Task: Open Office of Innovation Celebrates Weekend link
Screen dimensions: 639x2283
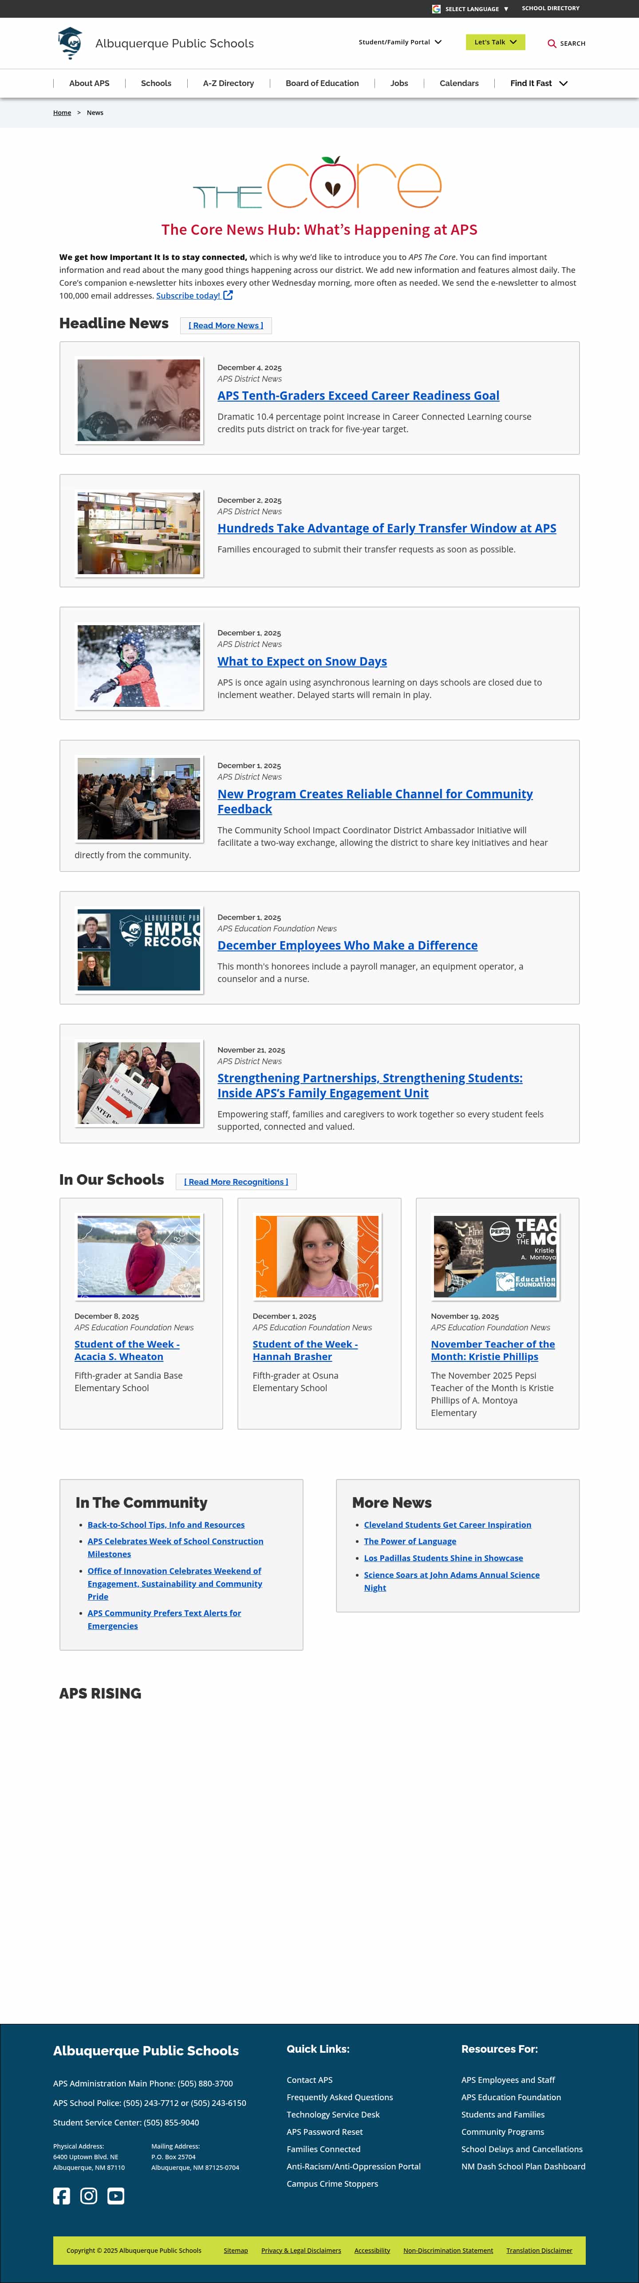Action: pyautogui.click(x=174, y=1584)
